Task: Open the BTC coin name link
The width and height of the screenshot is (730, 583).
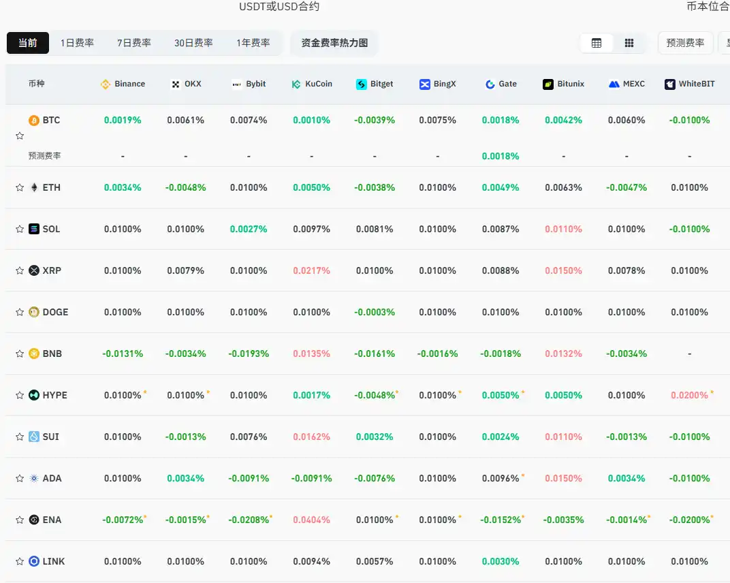Action: click(51, 120)
